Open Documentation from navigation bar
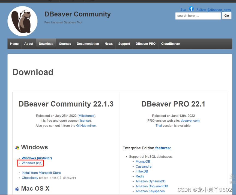 click(x=88, y=44)
